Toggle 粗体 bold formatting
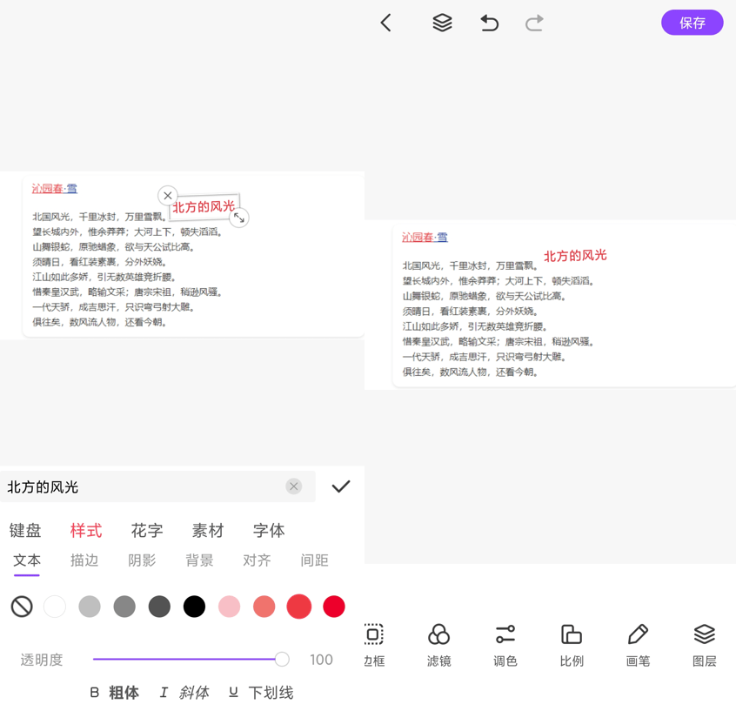The width and height of the screenshot is (736, 711). click(x=115, y=693)
